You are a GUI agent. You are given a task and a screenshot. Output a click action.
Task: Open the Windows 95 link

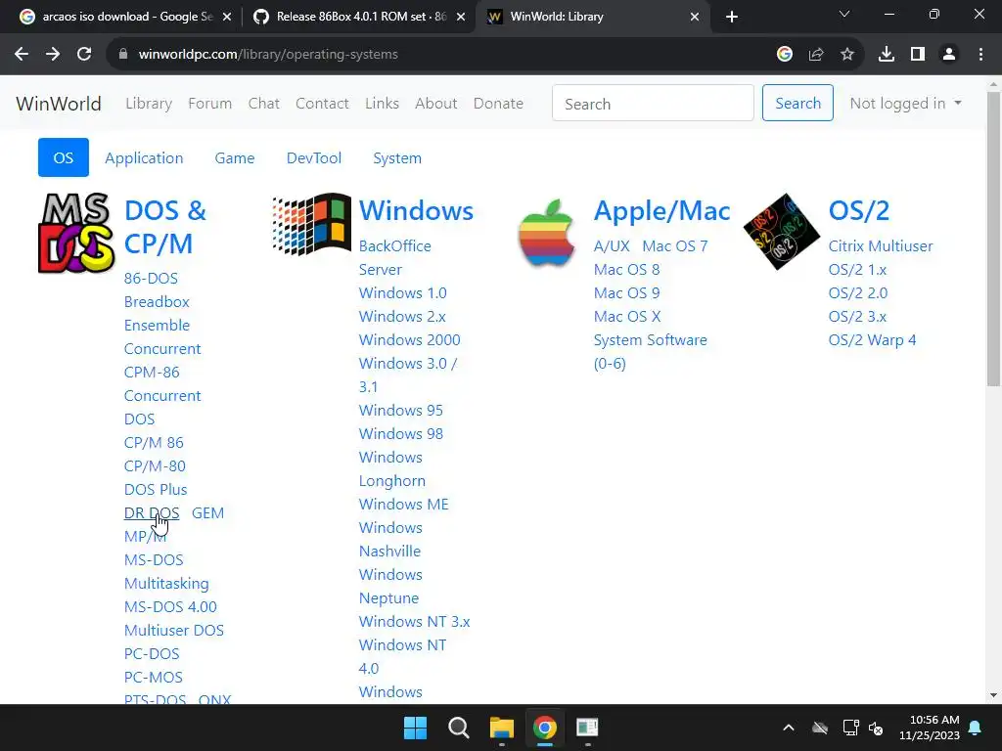[400, 410]
